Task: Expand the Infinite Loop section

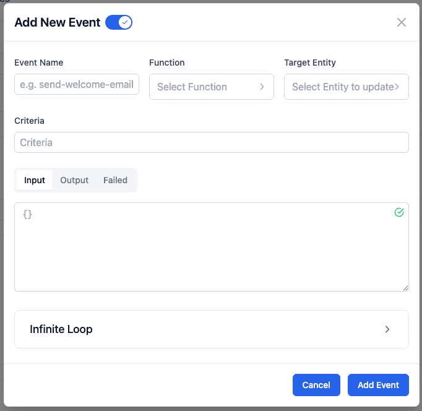Action: coord(211,329)
